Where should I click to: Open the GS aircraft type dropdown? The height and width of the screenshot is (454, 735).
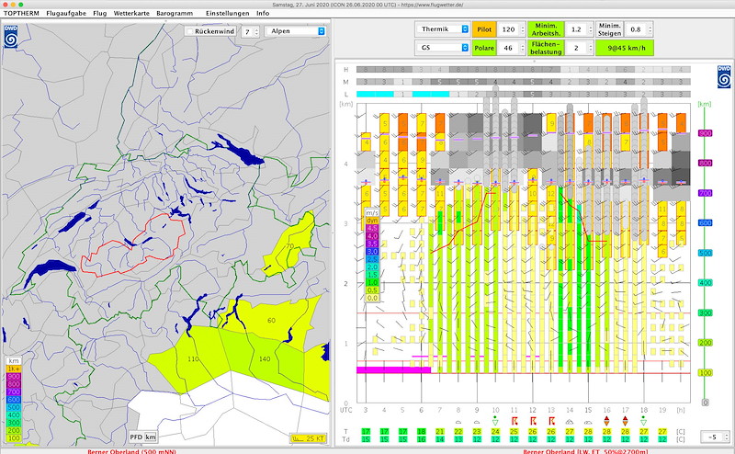443,48
